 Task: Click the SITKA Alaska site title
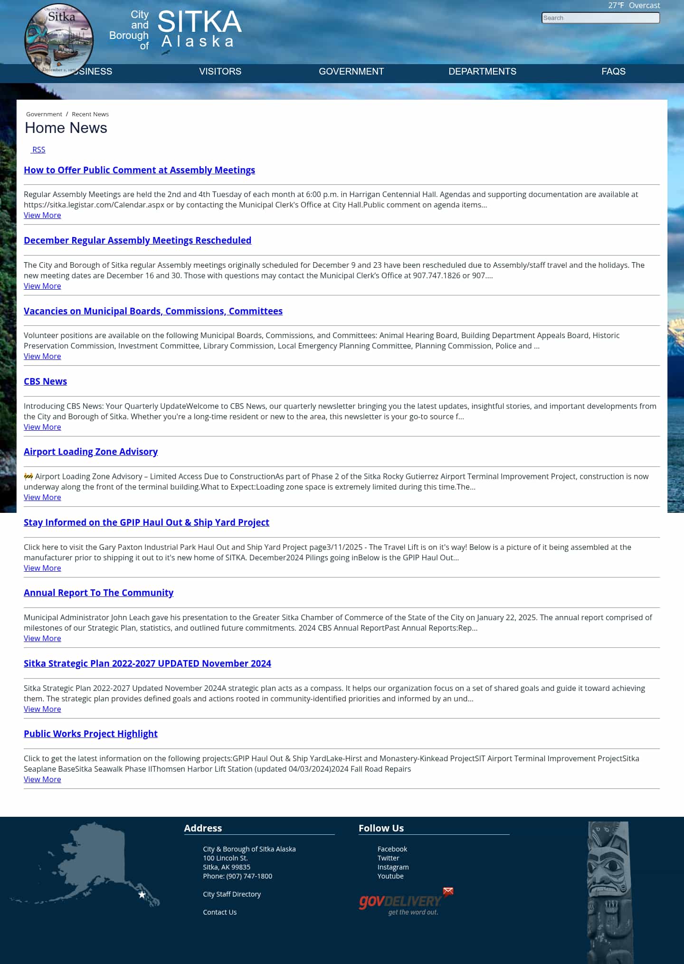[199, 29]
